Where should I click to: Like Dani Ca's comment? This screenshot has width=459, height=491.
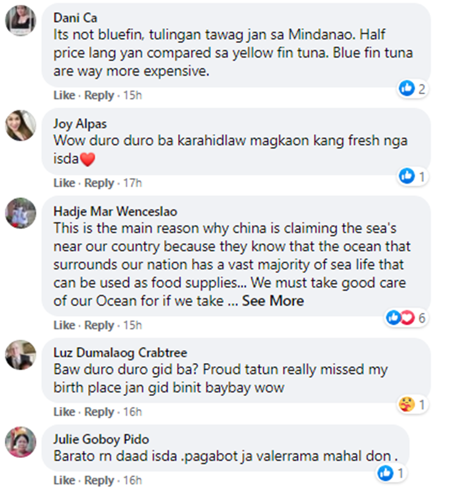click(x=64, y=96)
